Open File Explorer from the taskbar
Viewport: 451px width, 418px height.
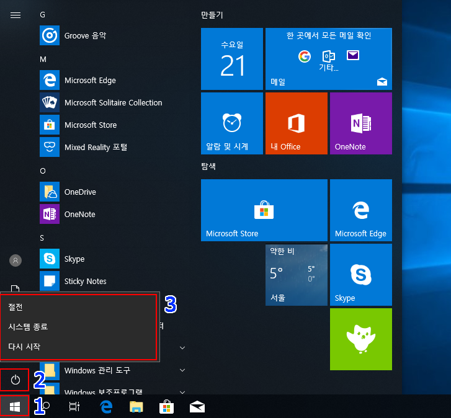[136, 407]
